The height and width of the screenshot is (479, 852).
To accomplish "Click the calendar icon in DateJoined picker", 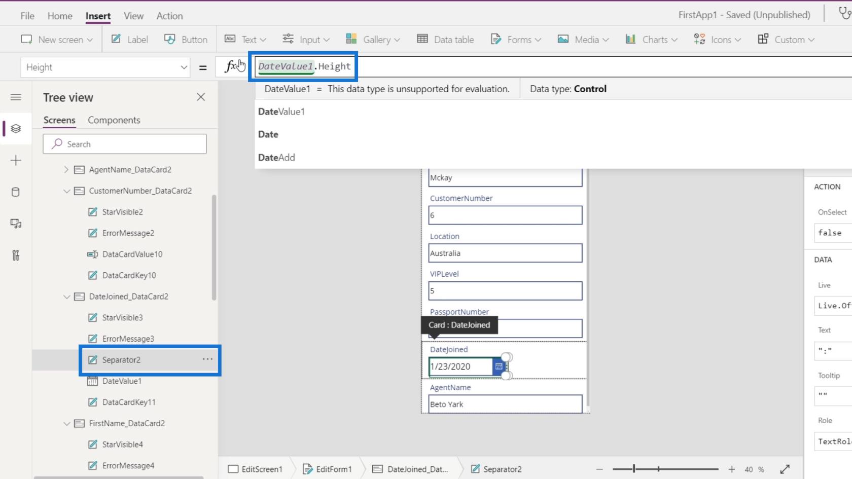I will [499, 366].
